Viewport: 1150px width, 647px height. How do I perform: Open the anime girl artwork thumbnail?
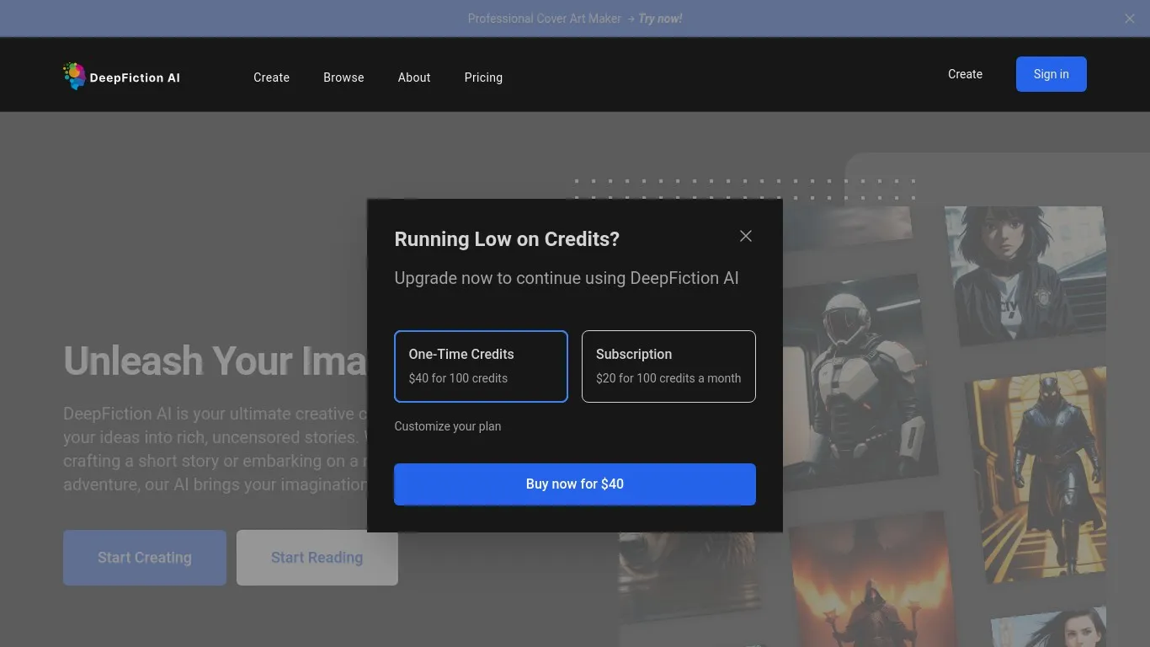pos(1025,272)
